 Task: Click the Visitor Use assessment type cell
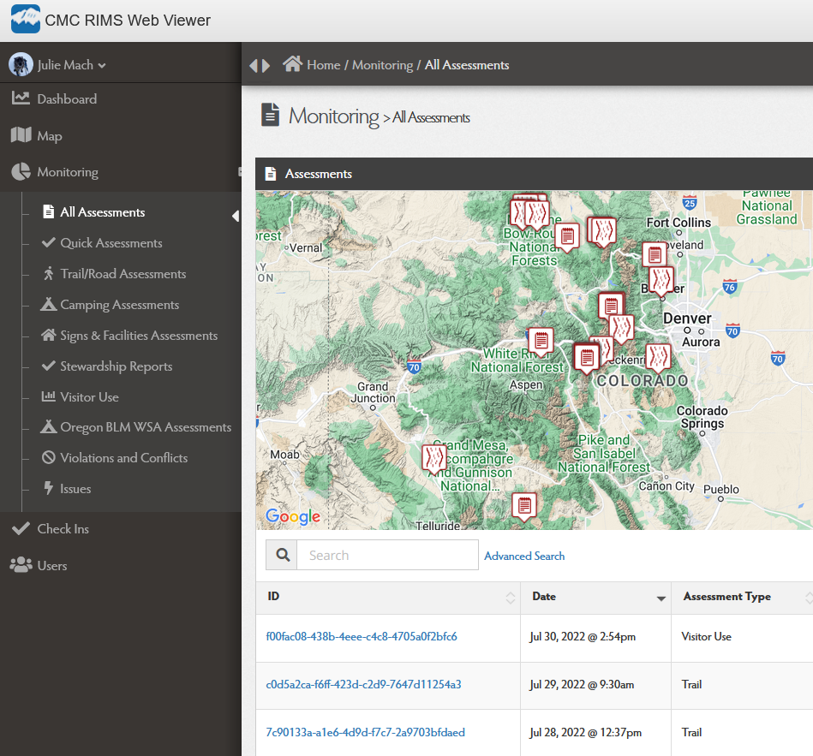click(x=706, y=636)
